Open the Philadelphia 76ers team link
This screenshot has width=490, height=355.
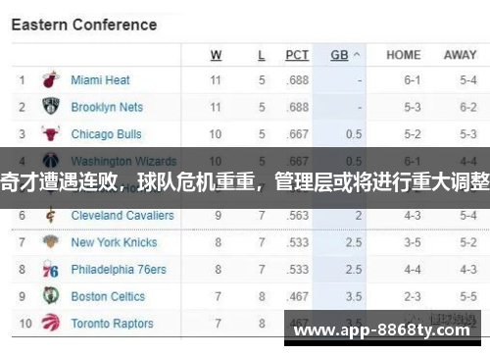pyautogui.click(x=119, y=270)
